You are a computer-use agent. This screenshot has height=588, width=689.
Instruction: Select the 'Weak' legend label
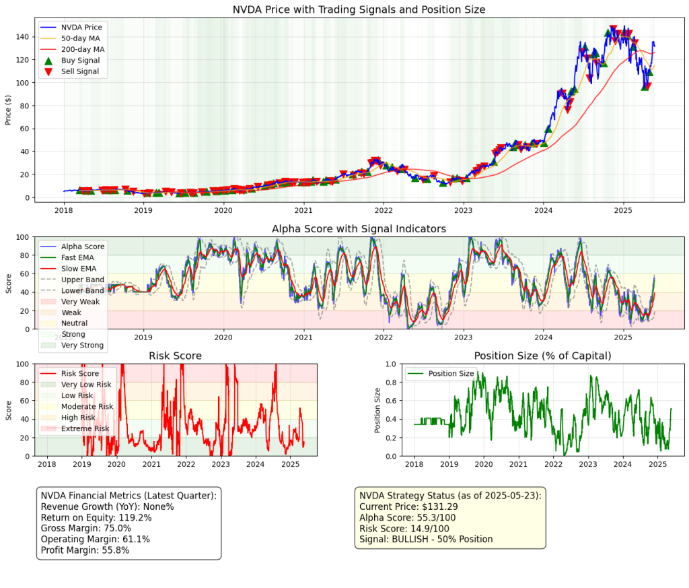71,313
